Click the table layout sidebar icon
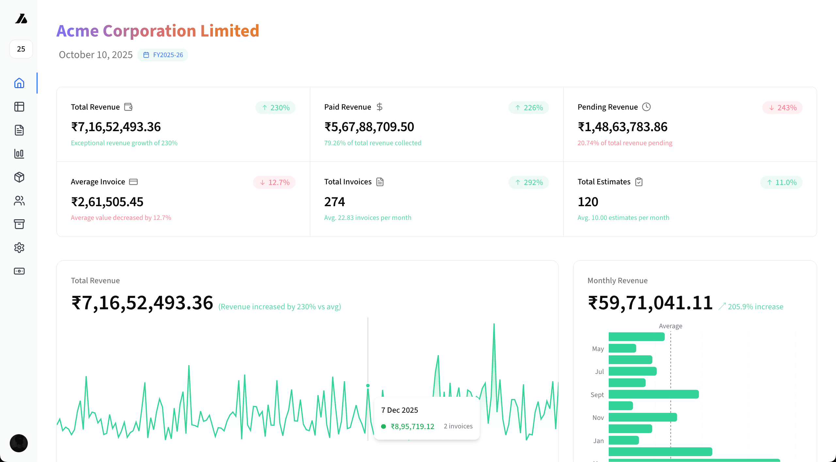Image resolution: width=836 pixels, height=462 pixels. pos(19,107)
